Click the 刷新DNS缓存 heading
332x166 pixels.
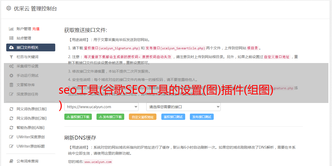tap(80, 137)
